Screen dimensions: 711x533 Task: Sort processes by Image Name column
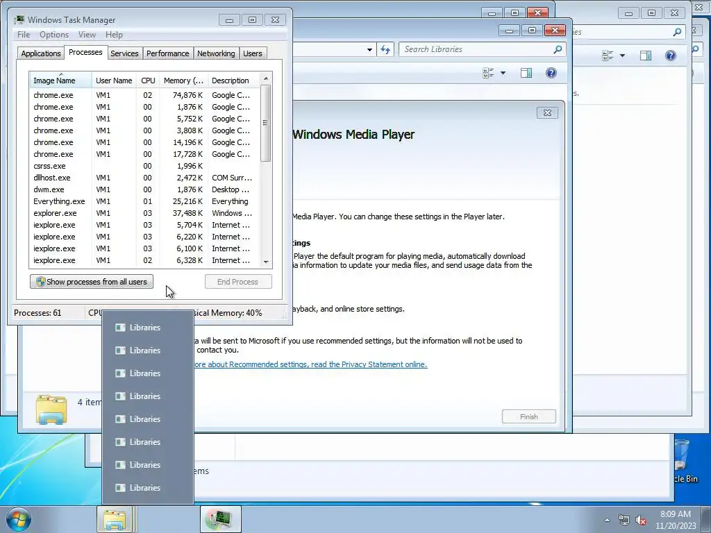point(60,81)
